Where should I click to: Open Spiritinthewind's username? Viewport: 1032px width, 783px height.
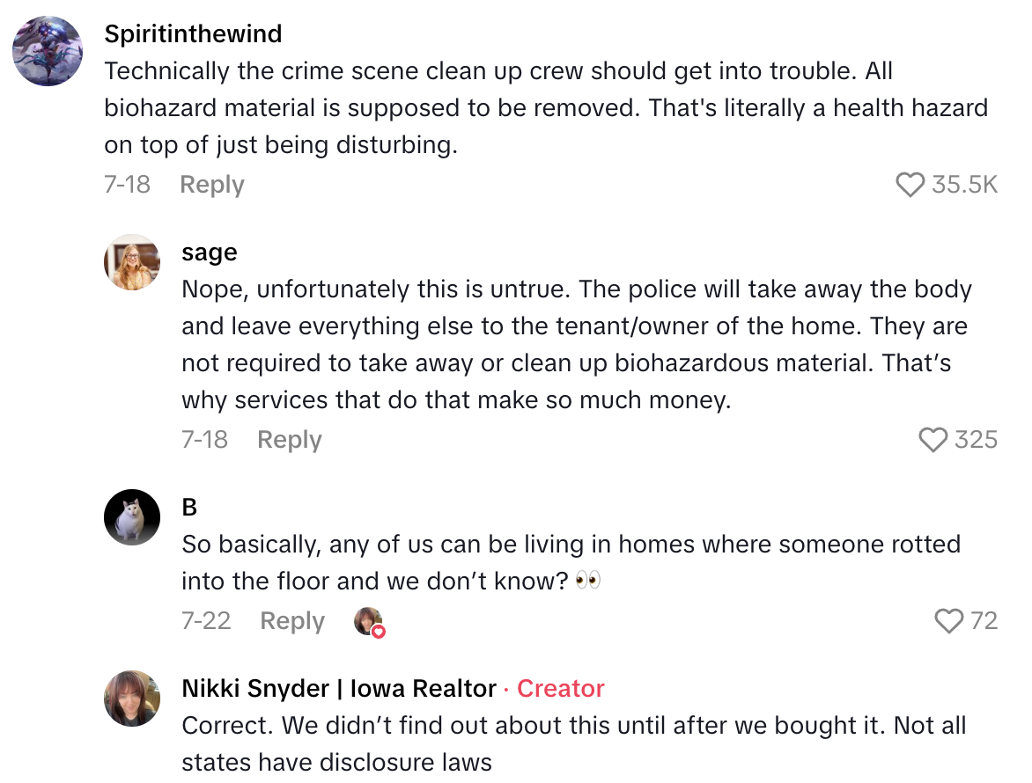pyautogui.click(x=193, y=33)
